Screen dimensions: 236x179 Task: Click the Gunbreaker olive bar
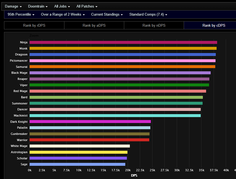(x=89, y=134)
